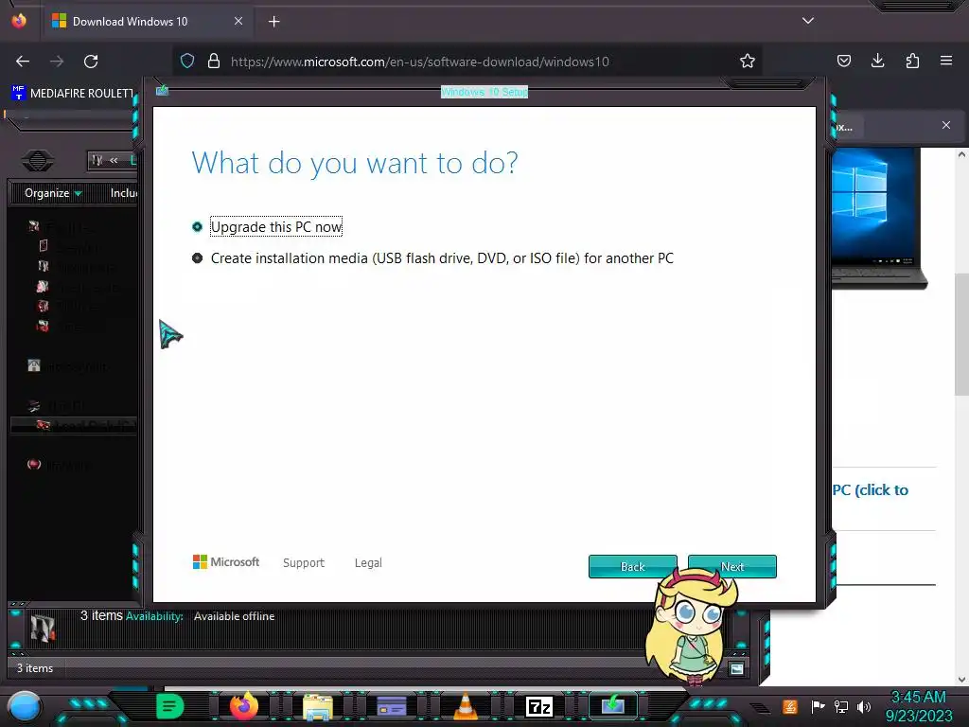The width and height of the screenshot is (969, 727).
Task: Open 7-Zip from the taskbar
Action: coord(538,706)
